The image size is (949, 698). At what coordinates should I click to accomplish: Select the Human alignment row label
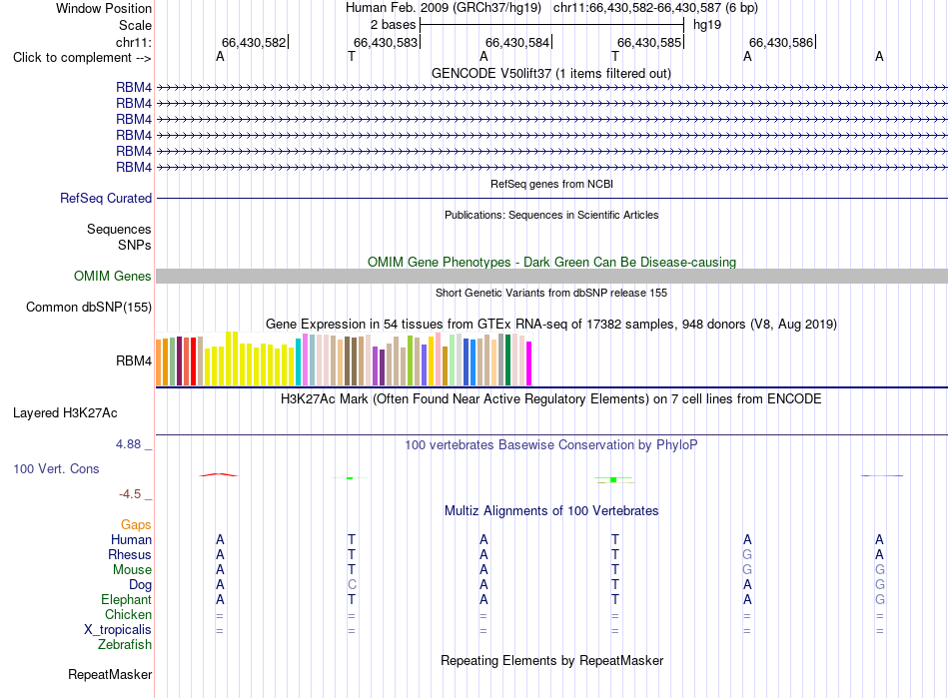coord(131,539)
